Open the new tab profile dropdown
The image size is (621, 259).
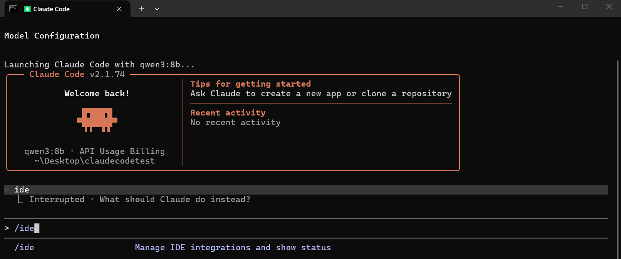tap(157, 9)
